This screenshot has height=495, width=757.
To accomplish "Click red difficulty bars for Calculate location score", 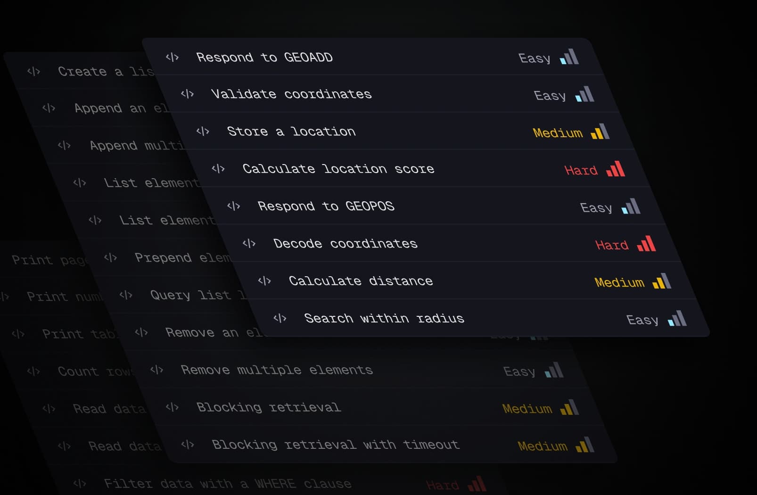I will 616,169.
